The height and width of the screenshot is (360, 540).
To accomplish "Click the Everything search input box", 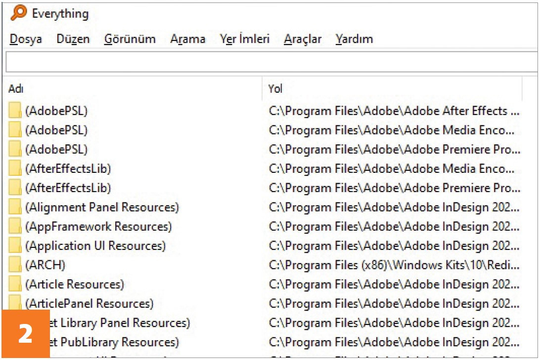I will (x=271, y=62).
